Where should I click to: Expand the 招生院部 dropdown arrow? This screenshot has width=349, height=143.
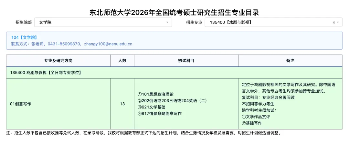(167, 22)
